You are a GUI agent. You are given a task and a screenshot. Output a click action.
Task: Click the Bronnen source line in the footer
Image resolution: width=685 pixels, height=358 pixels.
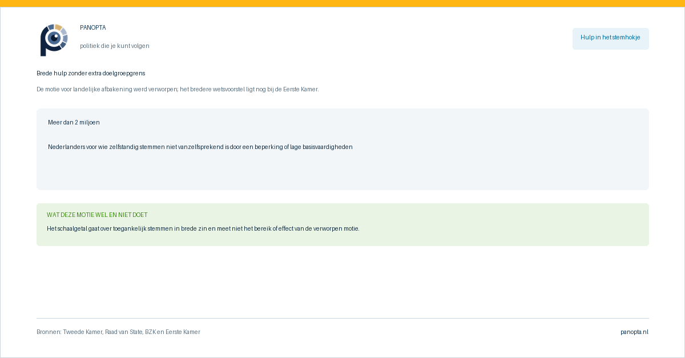click(118, 332)
